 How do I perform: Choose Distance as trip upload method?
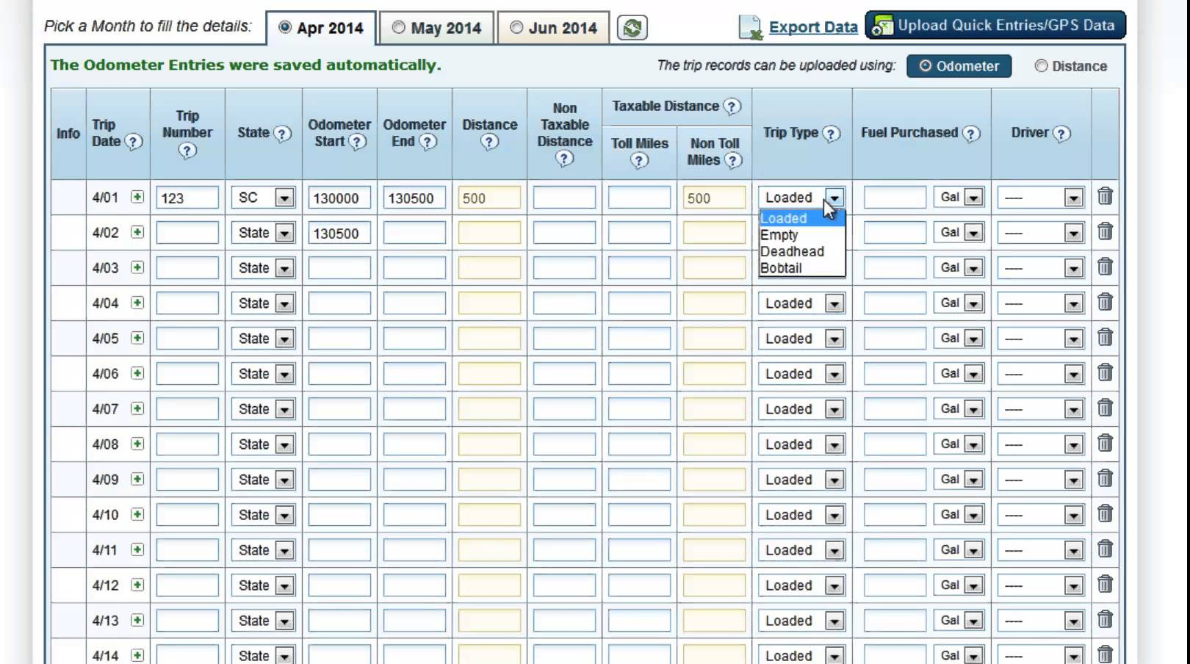point(1041,66)
